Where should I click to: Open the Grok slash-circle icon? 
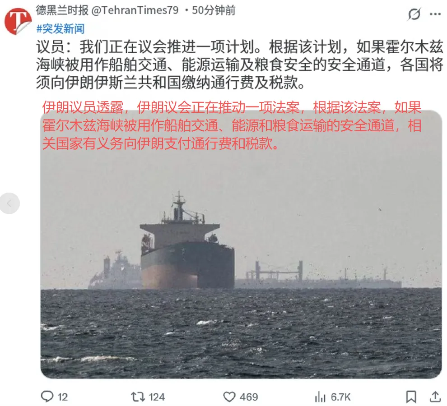point(414,14)
